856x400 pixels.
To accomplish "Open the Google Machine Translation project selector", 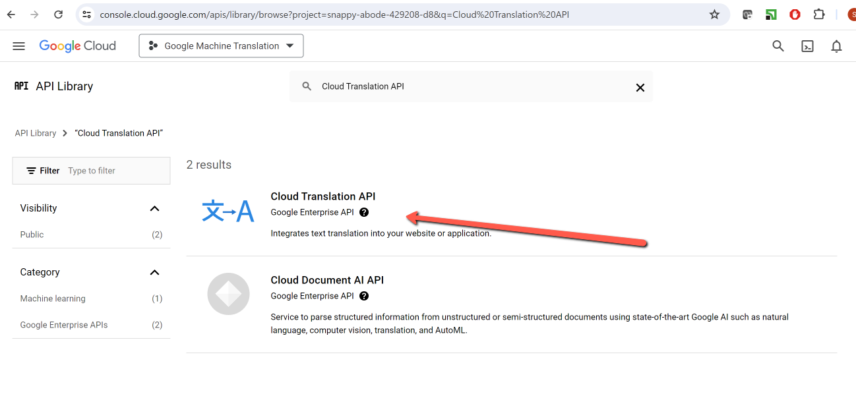I will pos(221,46).
